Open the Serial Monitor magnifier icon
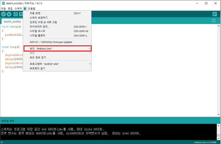Image resolution: width=221 pixels, height=144 pixels. point(215,14)
